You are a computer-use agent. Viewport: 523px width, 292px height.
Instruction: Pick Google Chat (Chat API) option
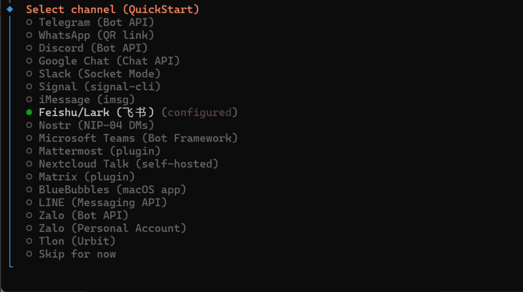(x=109, y=61)
